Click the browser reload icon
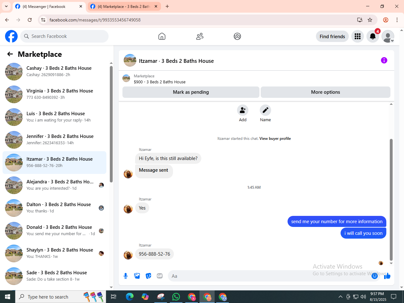Viewport: 404px width, 303px height. pos(30,20)
